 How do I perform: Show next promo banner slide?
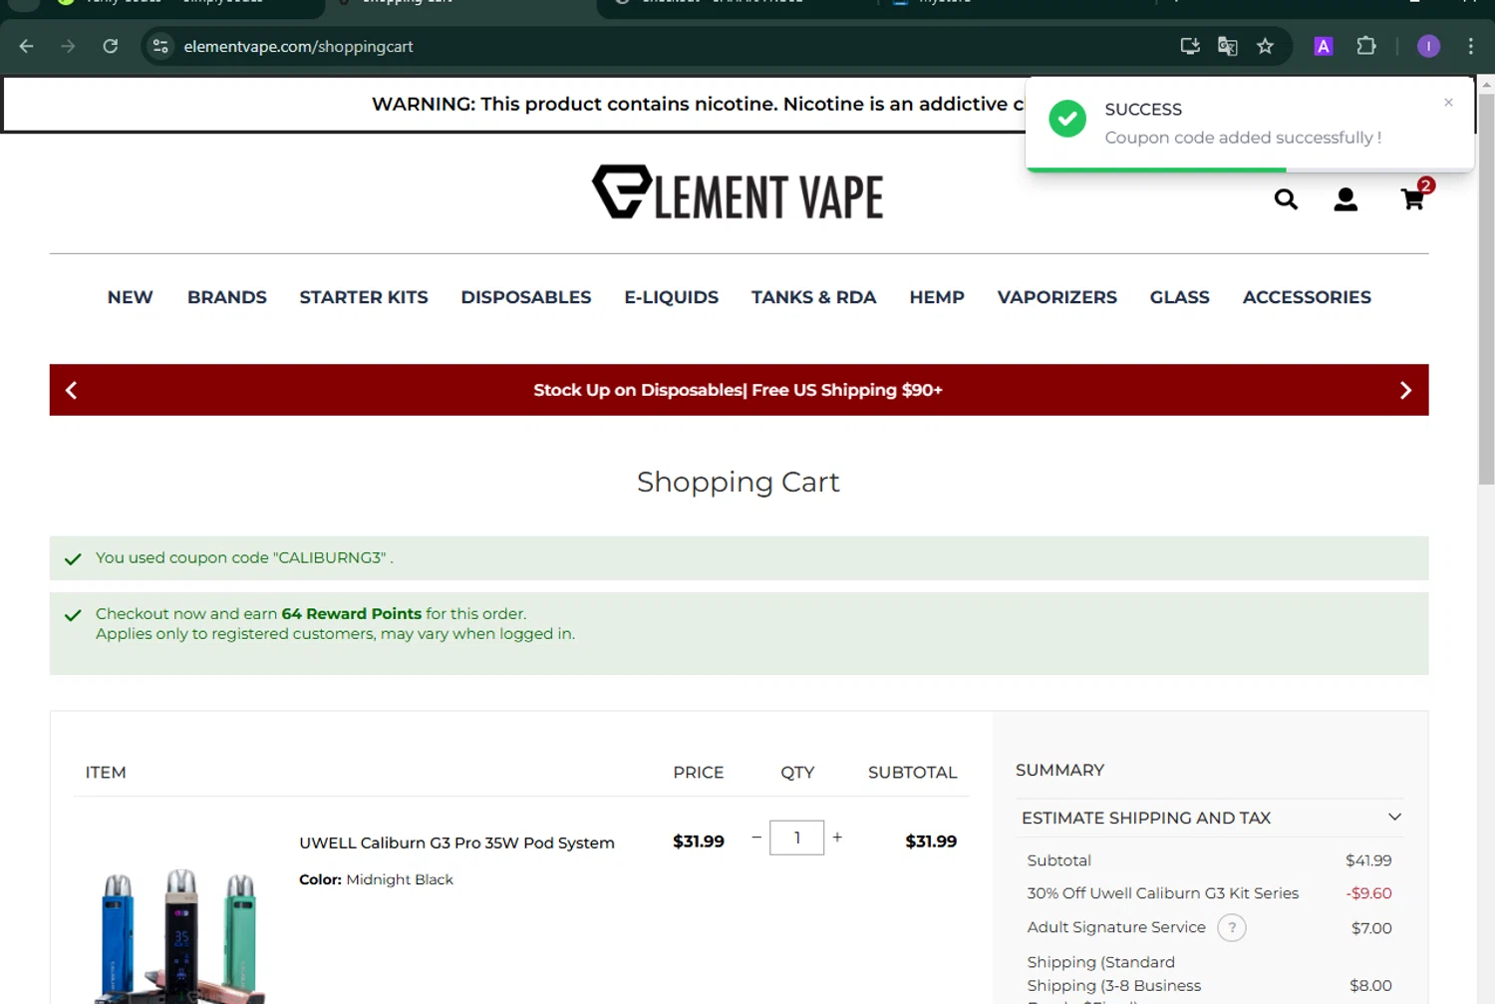click(1405, 390)
